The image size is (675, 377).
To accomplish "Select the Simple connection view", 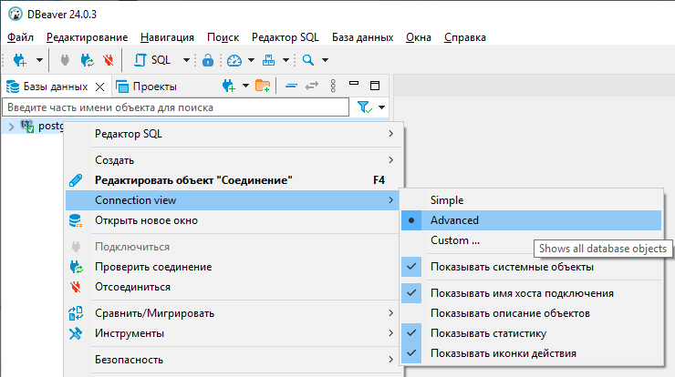I will (531, 200).
